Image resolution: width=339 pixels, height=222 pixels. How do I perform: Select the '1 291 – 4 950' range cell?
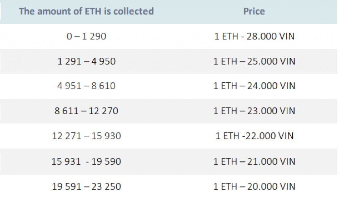click(86, 61)
